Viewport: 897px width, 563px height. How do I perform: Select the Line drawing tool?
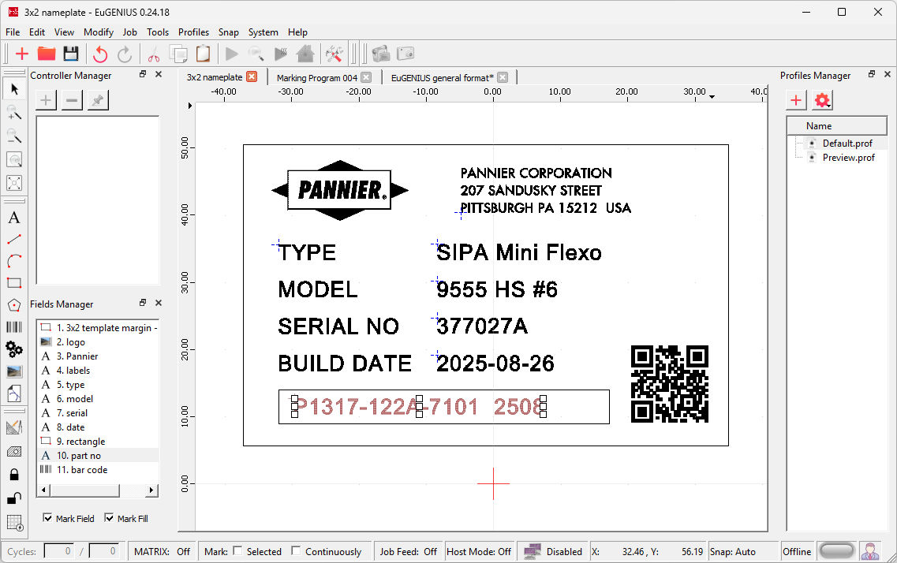(14, 240)
